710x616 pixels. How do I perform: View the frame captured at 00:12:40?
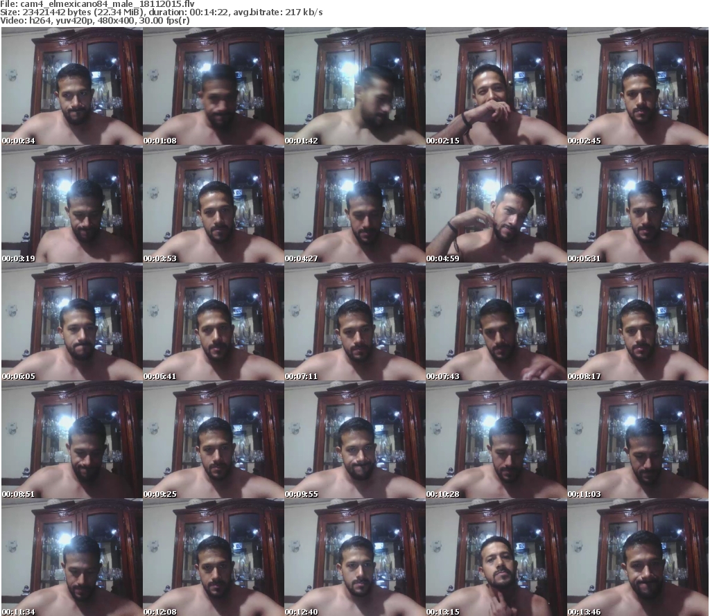[354, 557]
